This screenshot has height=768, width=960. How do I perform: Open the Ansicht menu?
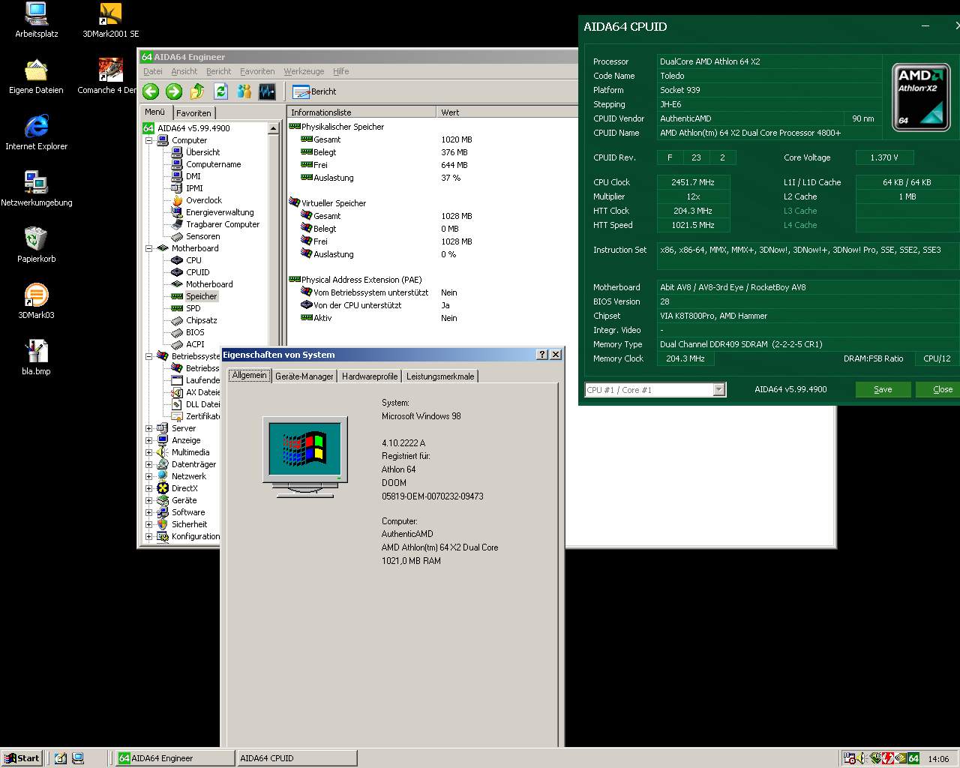pyautogui.click(x=184, y=71)
